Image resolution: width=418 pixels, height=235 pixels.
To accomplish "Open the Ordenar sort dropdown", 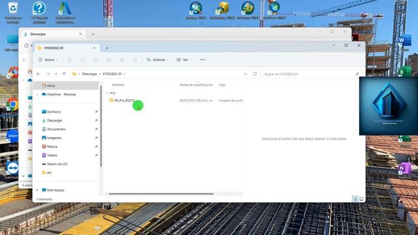I will [157, 59].
